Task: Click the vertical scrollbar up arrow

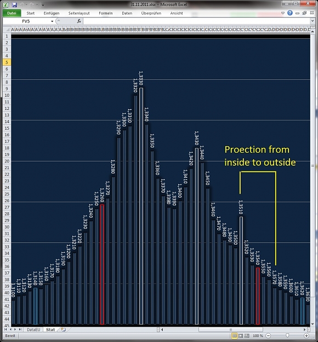Action: point(313,32)
